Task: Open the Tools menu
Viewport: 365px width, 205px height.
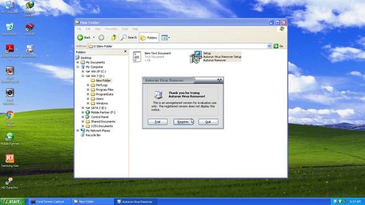Action: pyautogui.click(x=125, y=29)
